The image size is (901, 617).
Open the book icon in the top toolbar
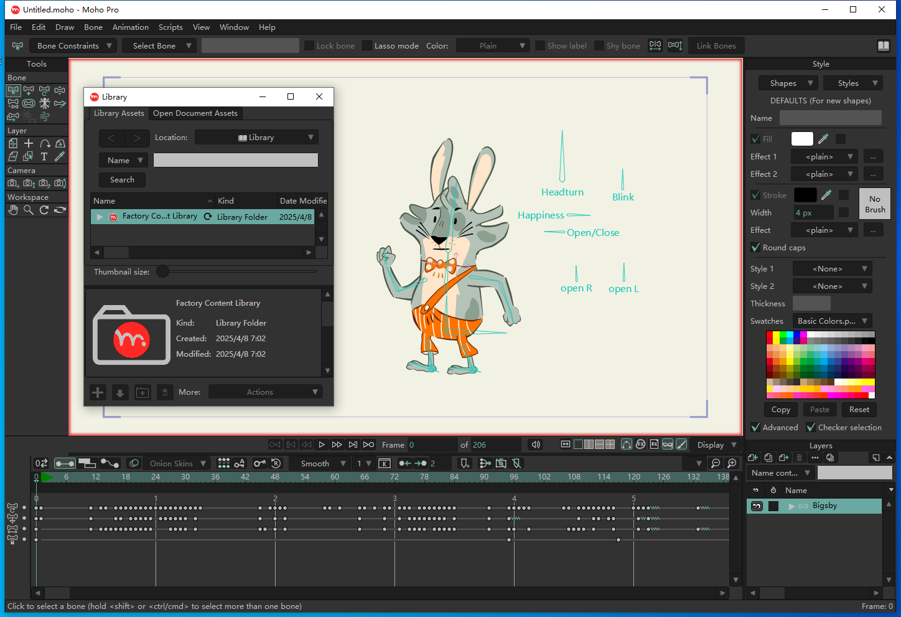883,46
